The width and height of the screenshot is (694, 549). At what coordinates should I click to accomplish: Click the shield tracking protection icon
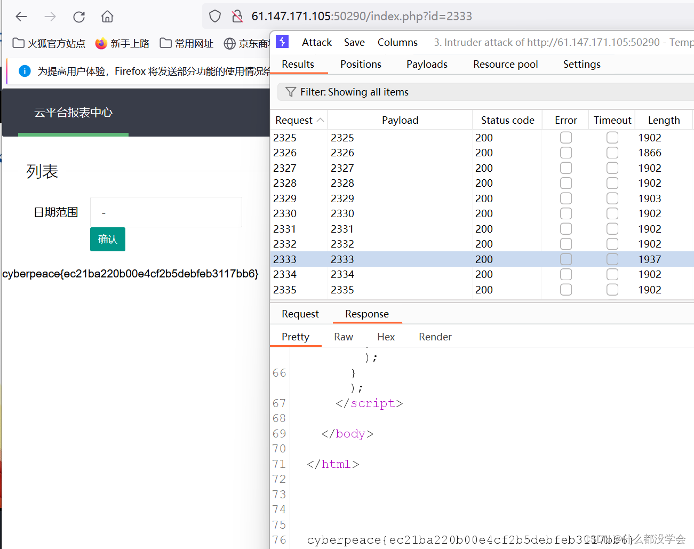click(x=215, y=16)
